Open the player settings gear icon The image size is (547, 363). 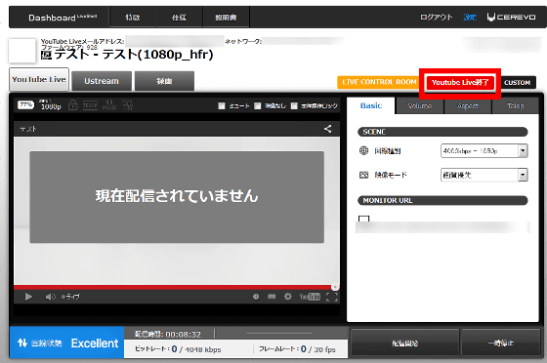(x=288, y=297)
